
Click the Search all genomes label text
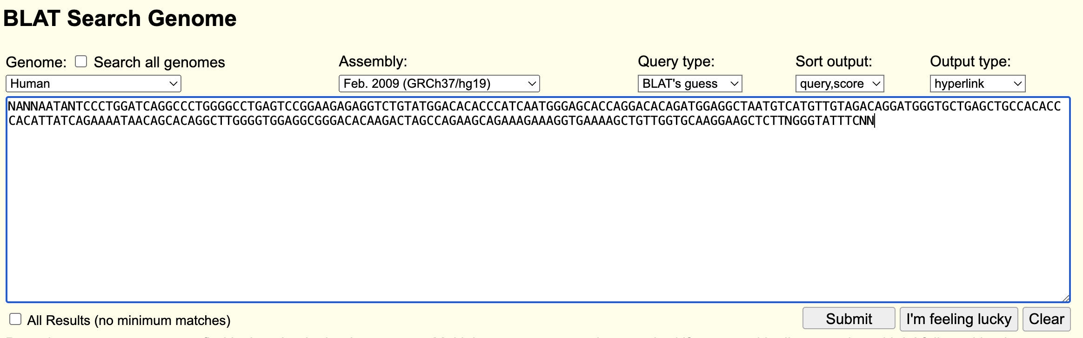click(159, 62)
